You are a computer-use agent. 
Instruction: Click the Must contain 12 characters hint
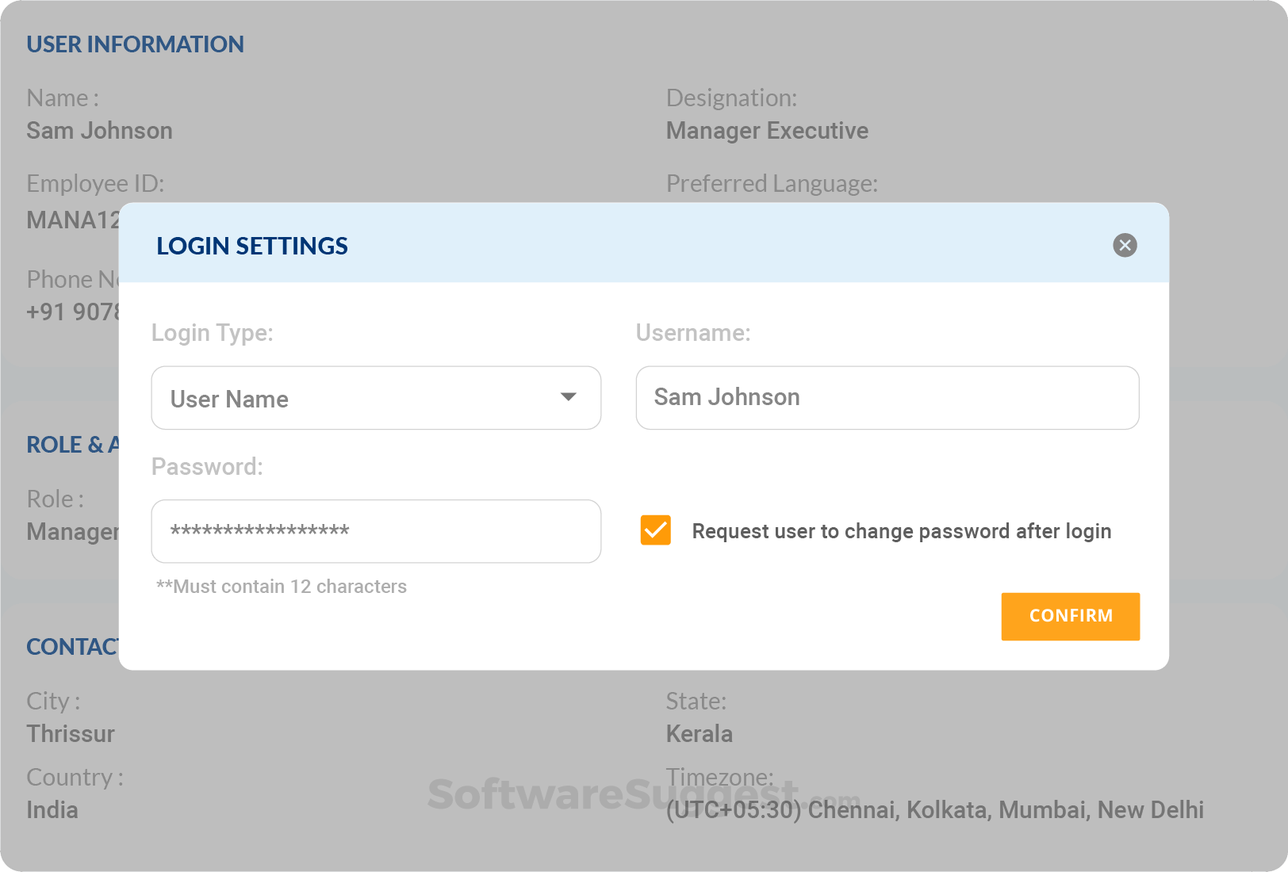pos(282,587)
